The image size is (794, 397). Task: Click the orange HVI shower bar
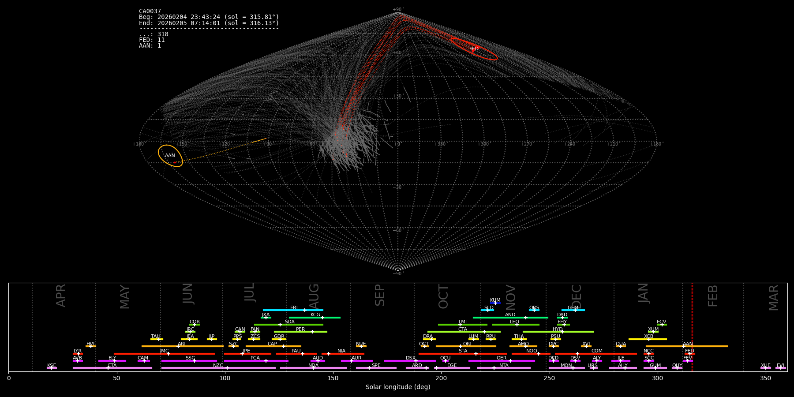tap(91, 346)
